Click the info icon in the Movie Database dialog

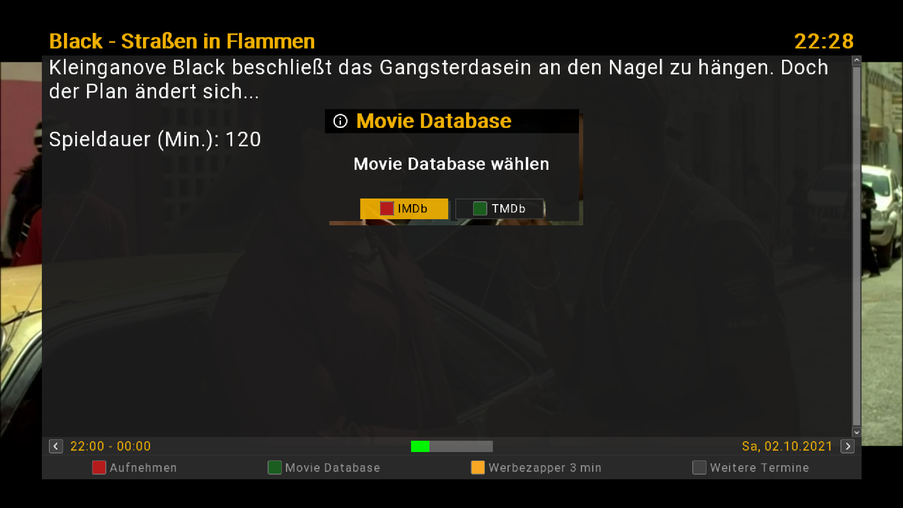click(341, 121)
